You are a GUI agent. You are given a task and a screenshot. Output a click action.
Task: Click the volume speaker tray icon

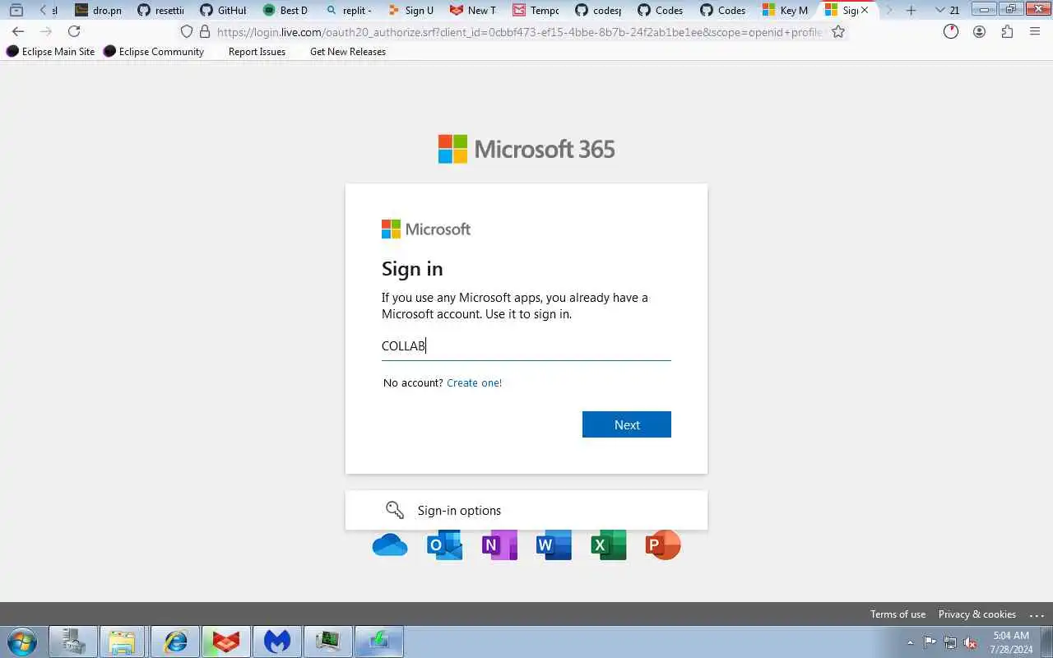[970, 642]
